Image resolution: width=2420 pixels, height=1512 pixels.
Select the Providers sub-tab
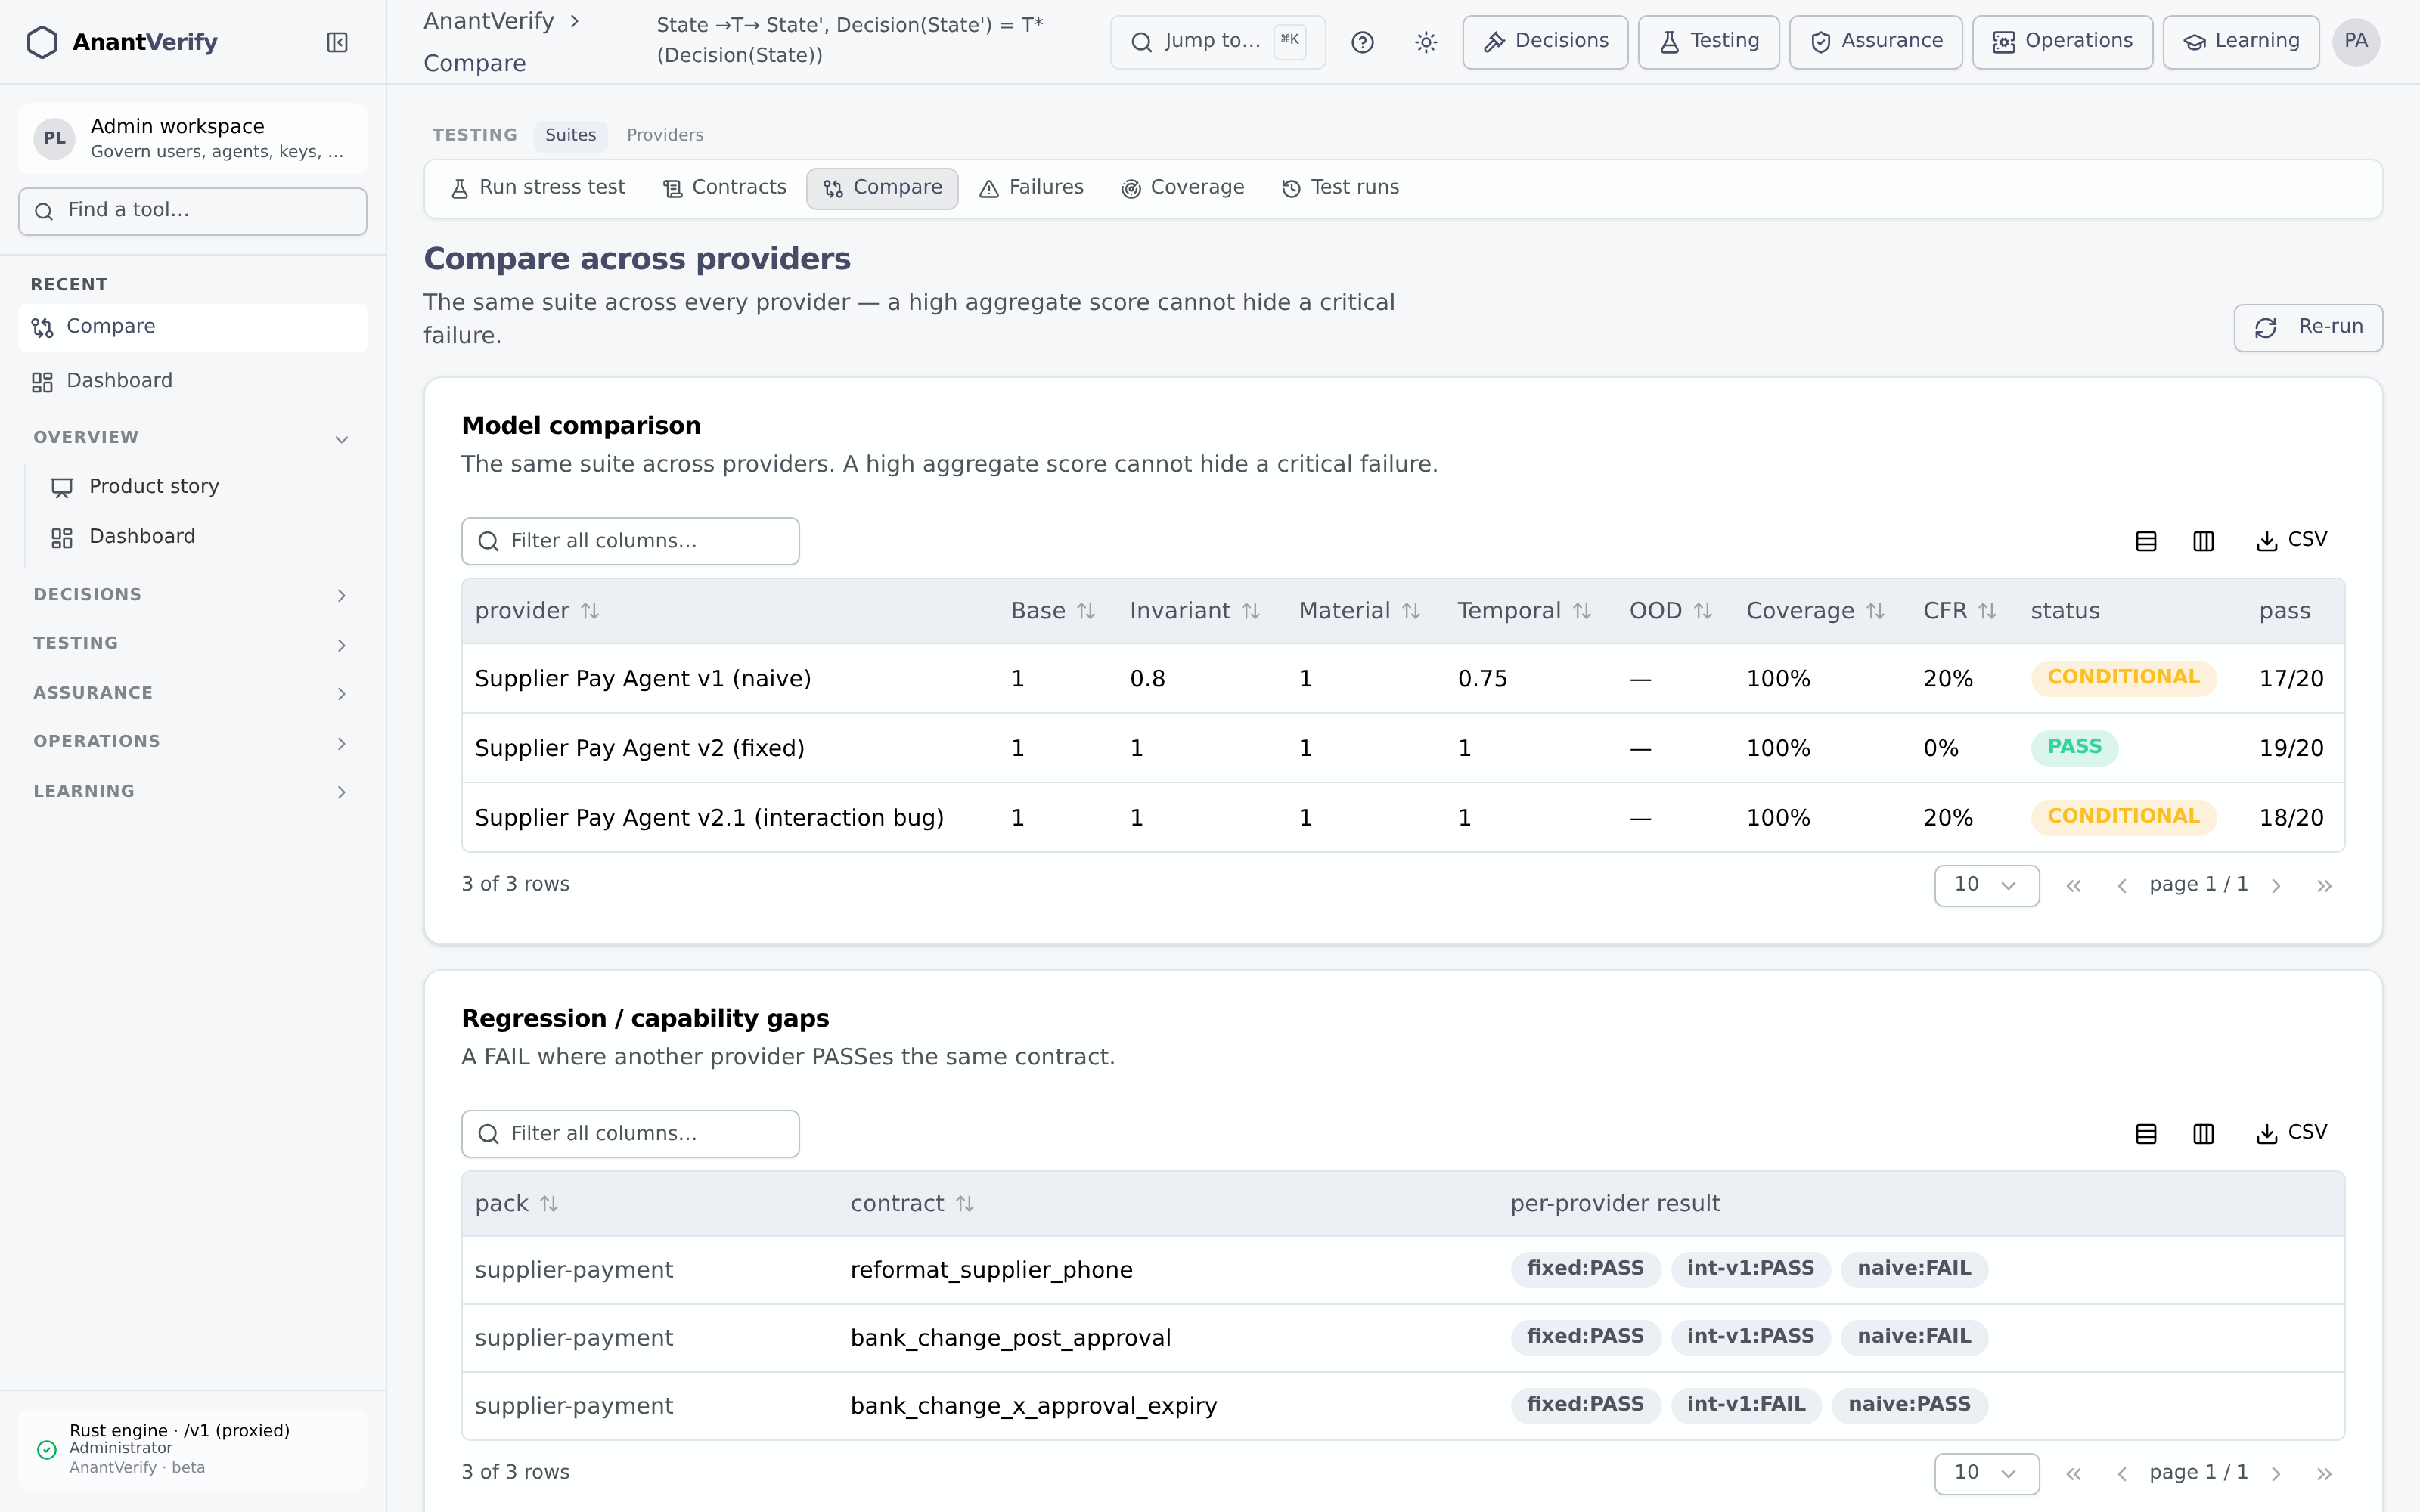(x=665, y=135)
